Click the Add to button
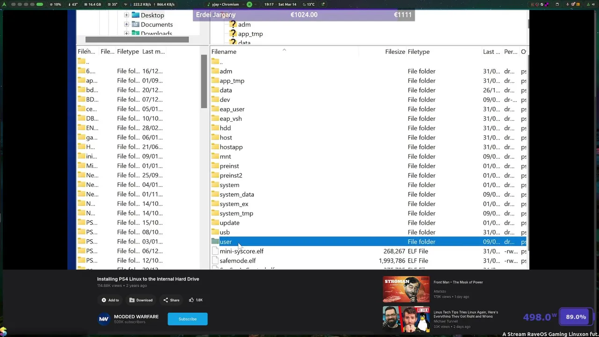Screen dimensions: 599x337 click(110, 300)
